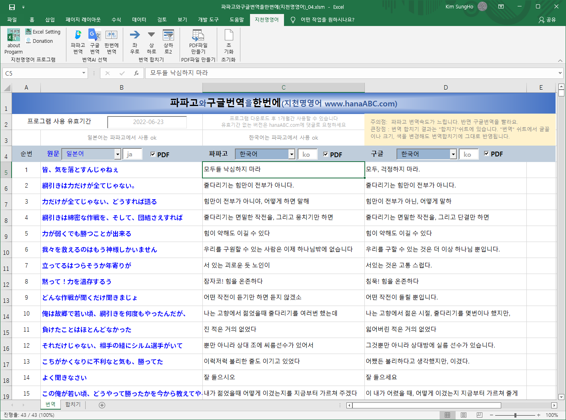Expand the formula bar

(560, 73)
